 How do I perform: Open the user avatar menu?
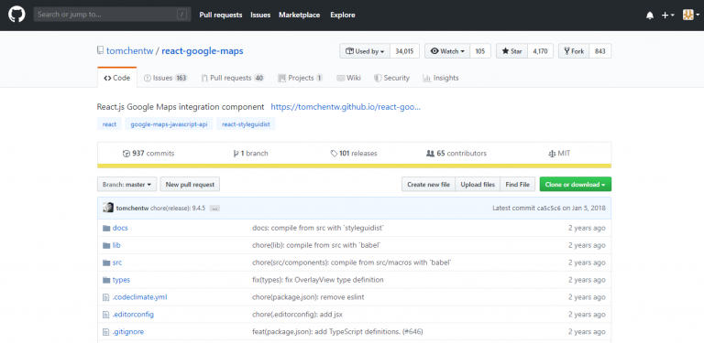[691, 15]
